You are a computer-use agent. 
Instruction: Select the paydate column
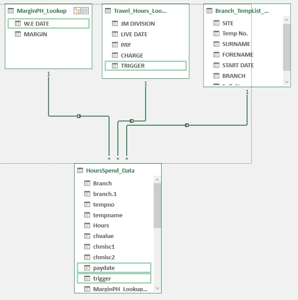(114, 268)
